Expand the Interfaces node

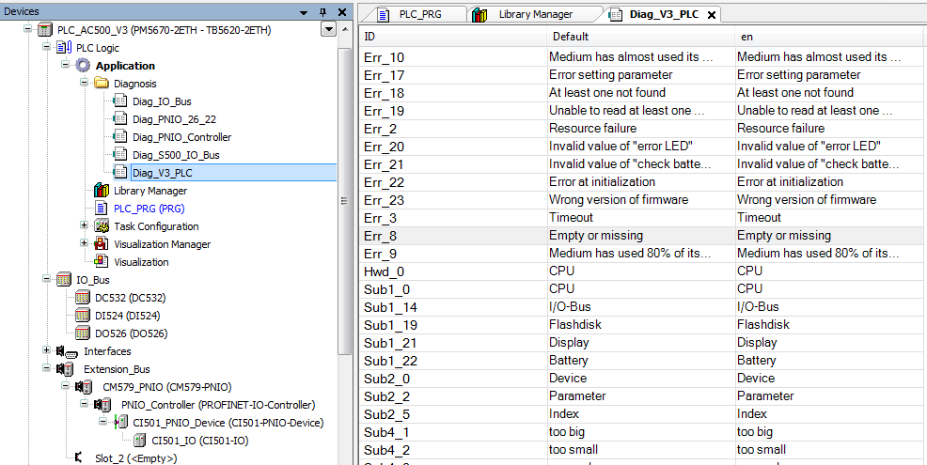(x=46, y=351)
